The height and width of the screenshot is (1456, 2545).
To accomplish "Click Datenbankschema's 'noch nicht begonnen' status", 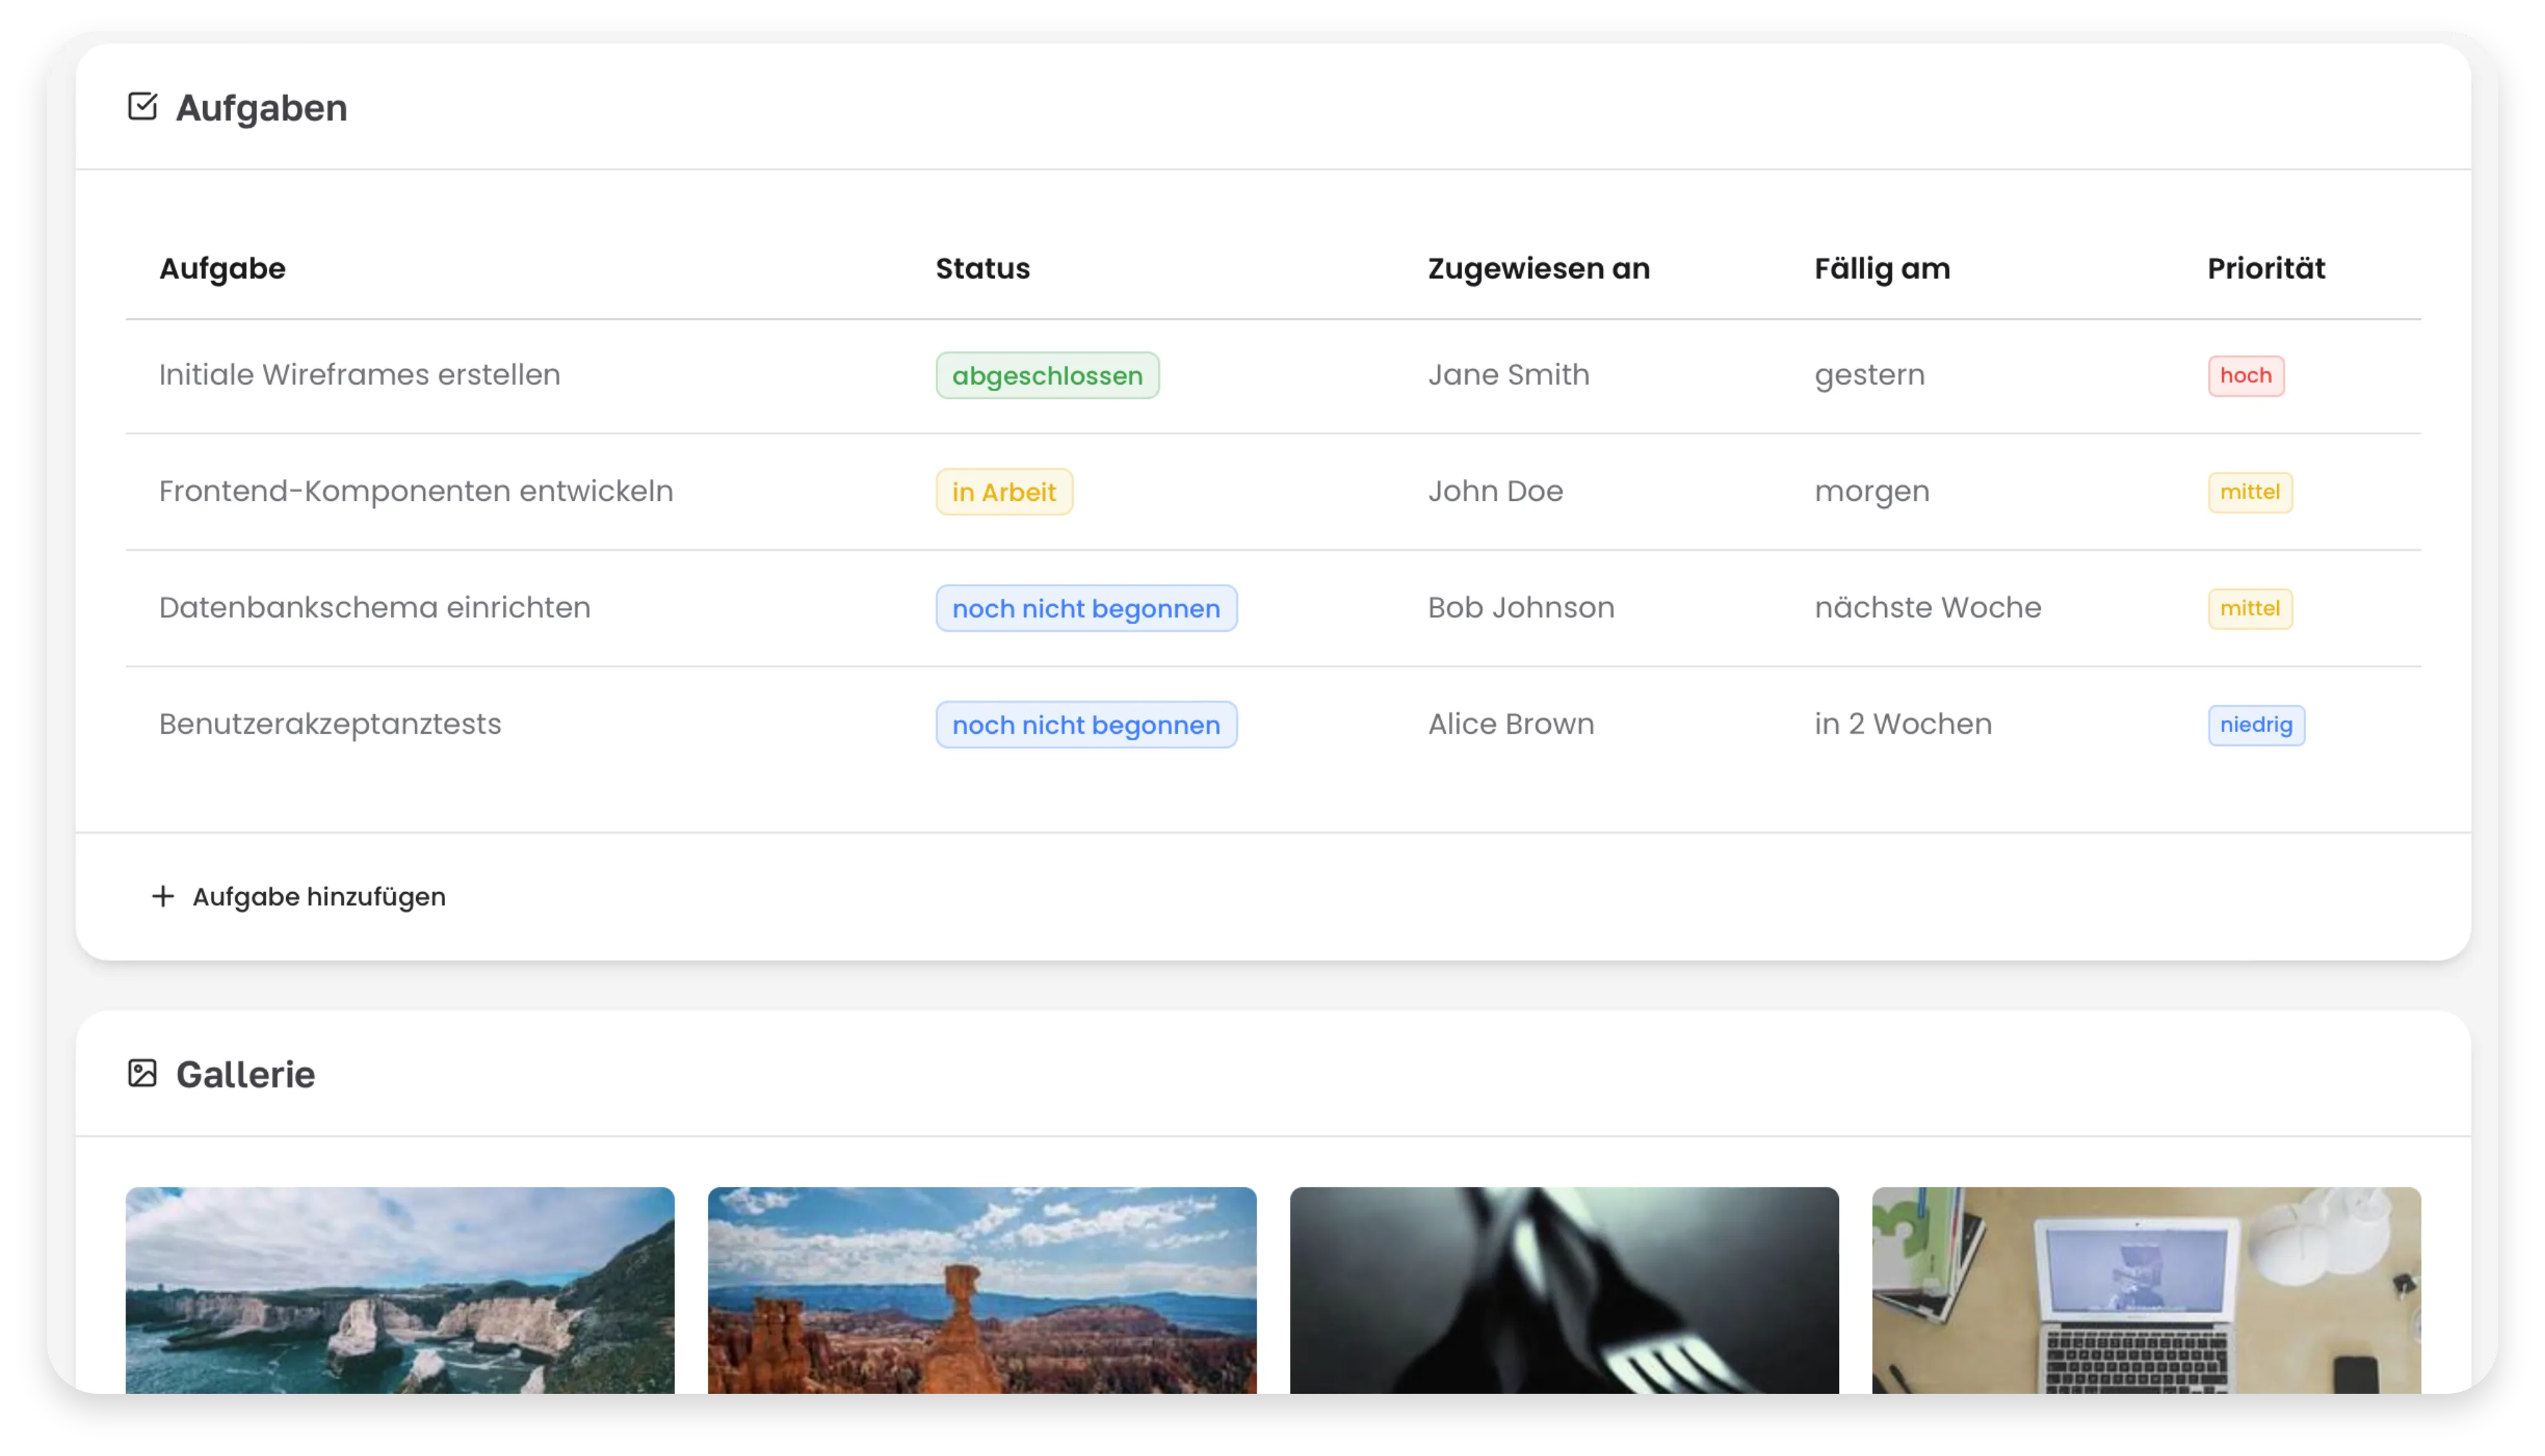I will 1085,609.
